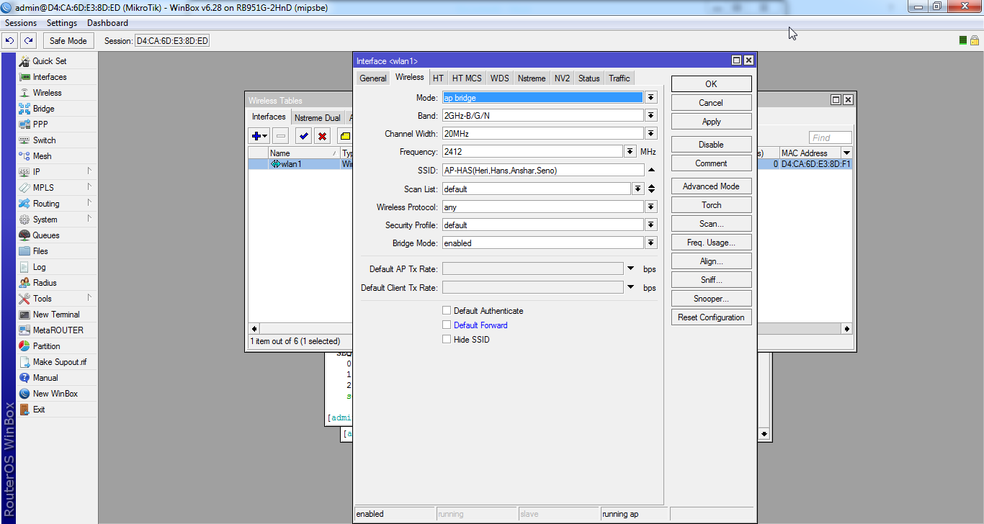Launch New Terminal from sidebar
The width and height of the screenshot is (984, 524).
click(x=57, y=315)
